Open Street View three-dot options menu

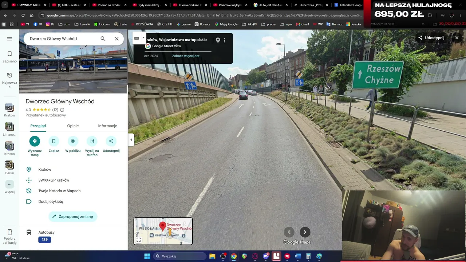click(224, 40)
